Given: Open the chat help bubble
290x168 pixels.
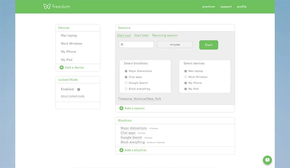Looking at the screenshot, I should [267, 160].
